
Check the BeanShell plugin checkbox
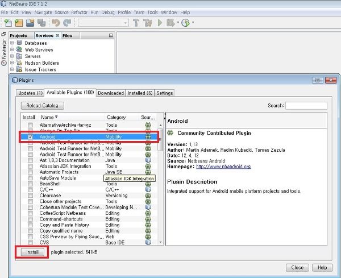click(30, 184)
